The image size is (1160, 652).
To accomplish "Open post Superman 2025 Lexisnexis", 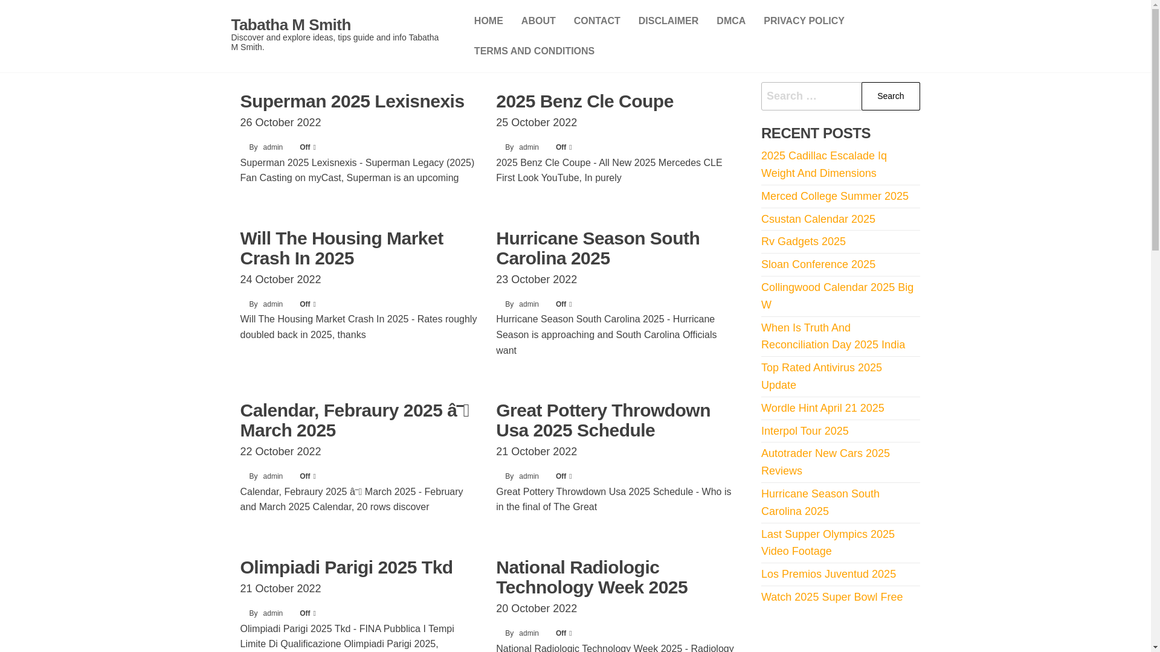I will 352,101.
